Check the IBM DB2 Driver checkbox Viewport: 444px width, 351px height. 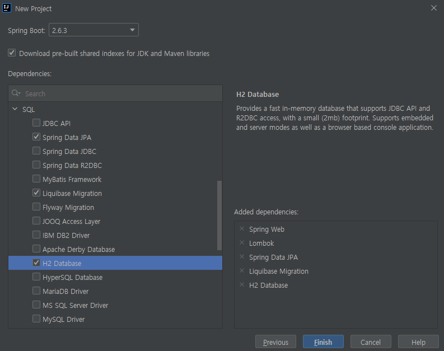[36, 235]
